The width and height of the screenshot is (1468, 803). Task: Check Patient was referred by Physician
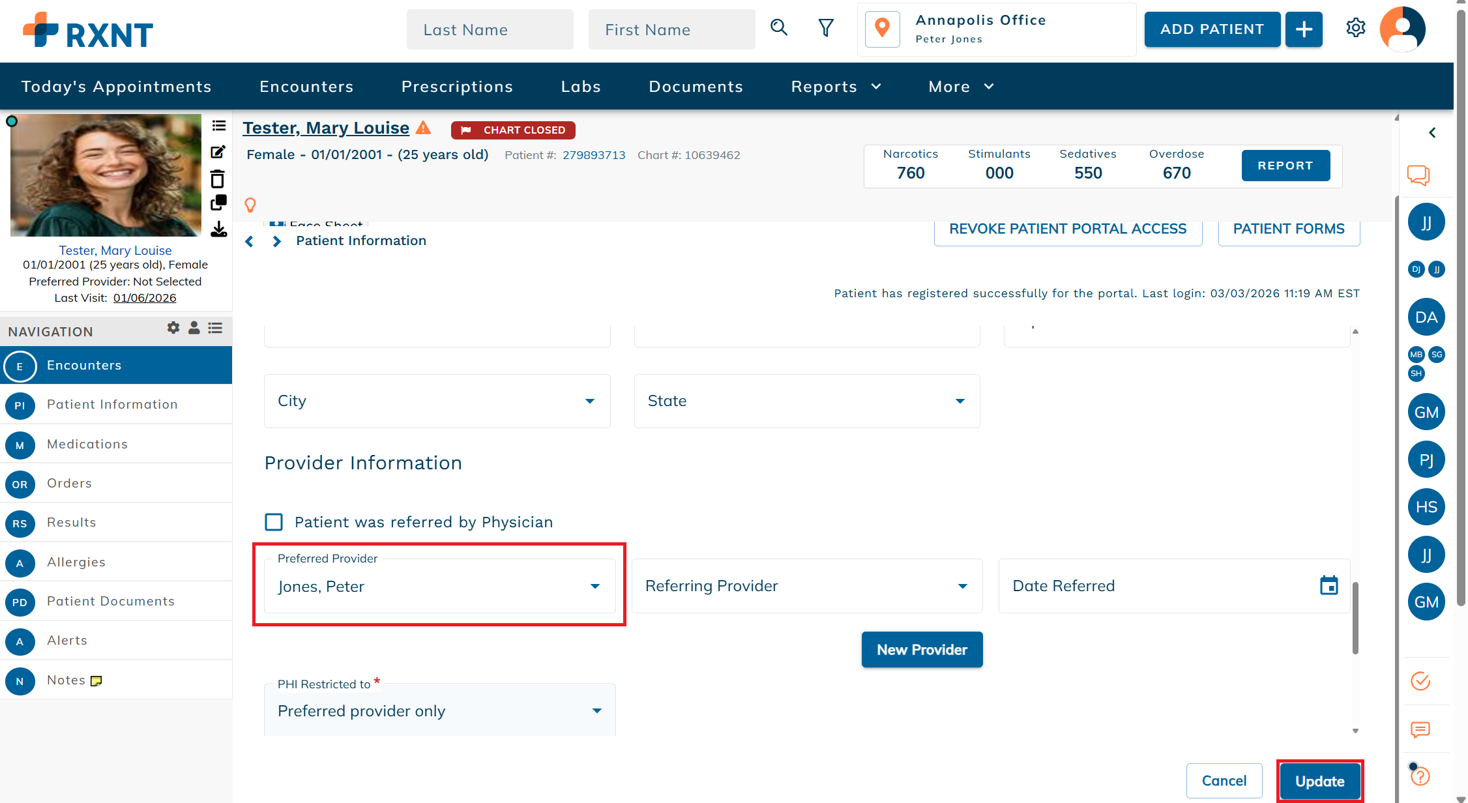(274, 522)
